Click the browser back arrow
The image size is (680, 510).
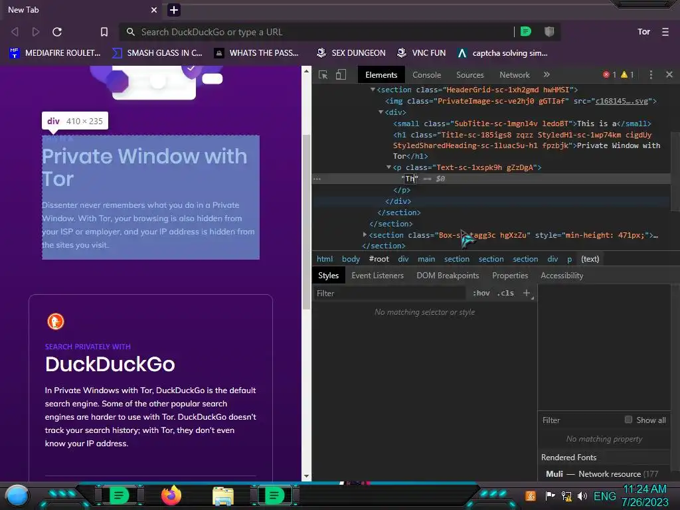coord(15,32)
